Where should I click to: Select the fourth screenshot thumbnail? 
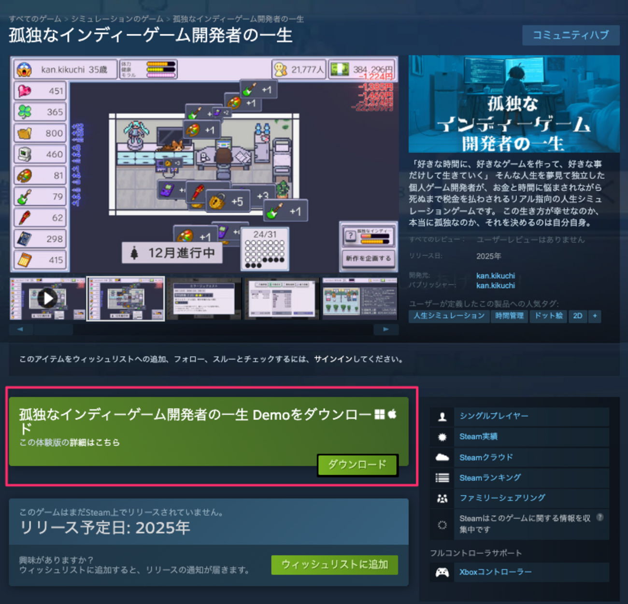[x=282, y=298]
